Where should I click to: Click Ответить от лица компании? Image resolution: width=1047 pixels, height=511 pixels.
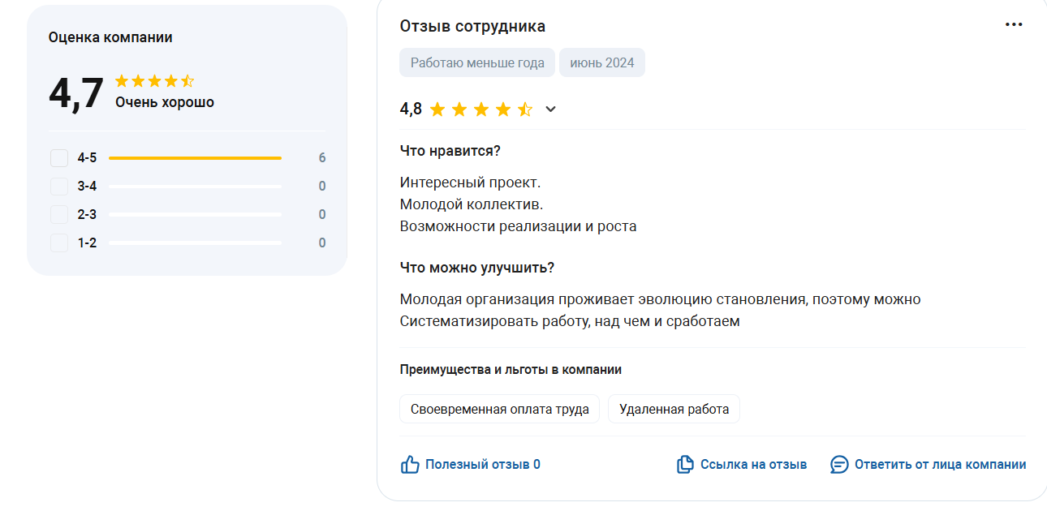pyautogui.click(x=939, y=463)
